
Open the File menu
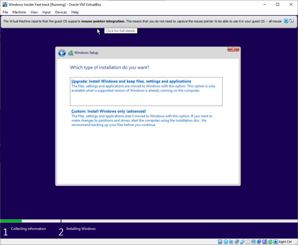click(5, 12)
